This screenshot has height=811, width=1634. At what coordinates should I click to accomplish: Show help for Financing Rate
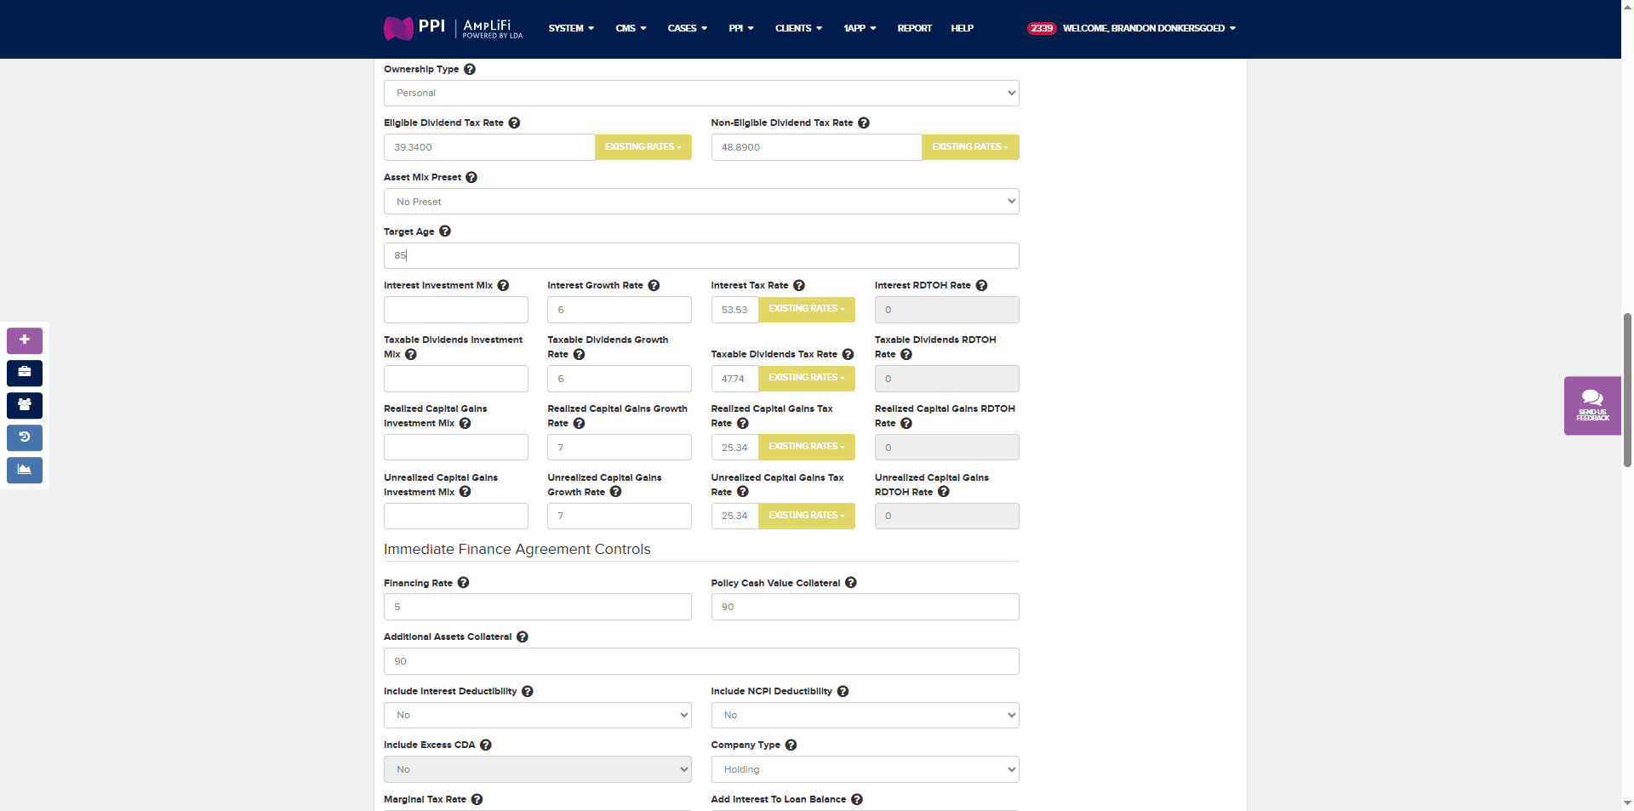(463, 583)
